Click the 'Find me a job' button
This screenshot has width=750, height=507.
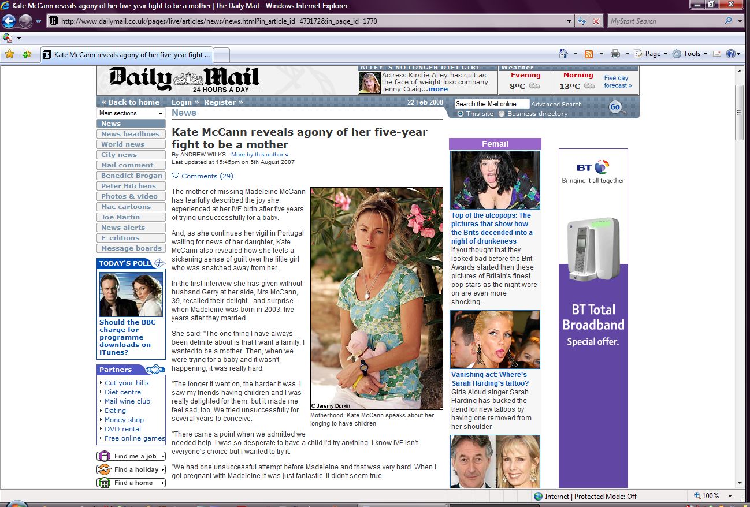click(x=131, y=456)
